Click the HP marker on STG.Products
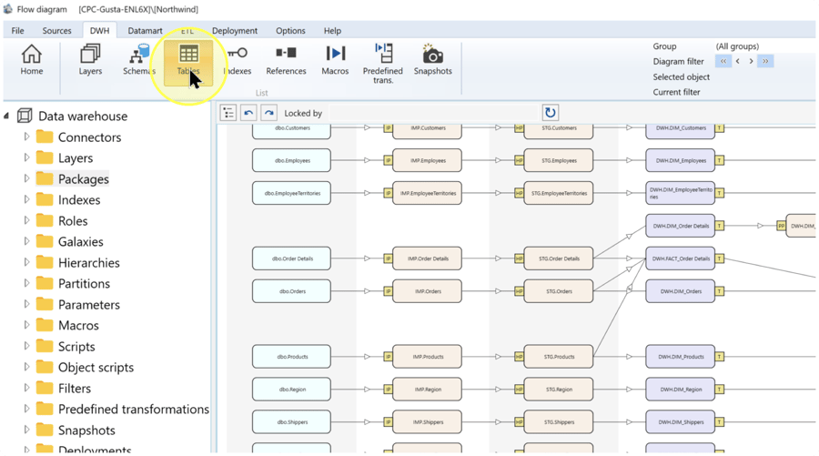This screenshot has height=456, width=819. pos(519,356)
